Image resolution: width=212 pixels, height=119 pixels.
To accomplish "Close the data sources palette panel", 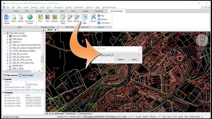I will pos(43,30).
